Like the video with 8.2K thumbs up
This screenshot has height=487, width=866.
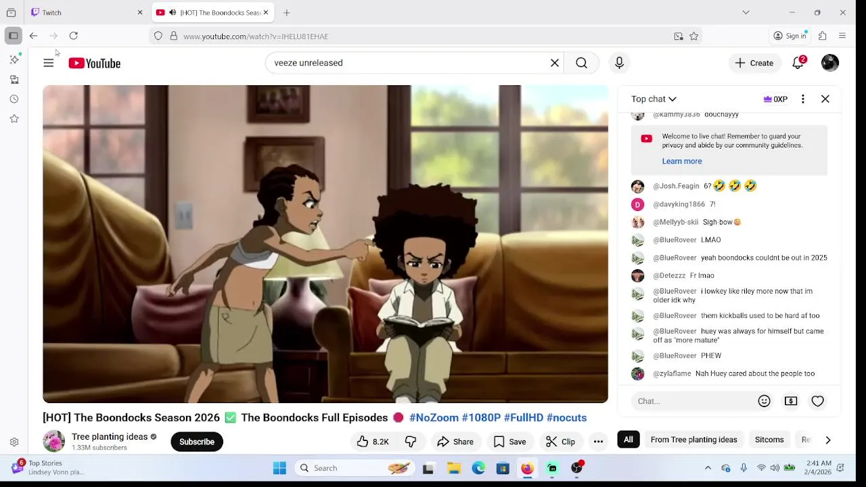(373, 442)
